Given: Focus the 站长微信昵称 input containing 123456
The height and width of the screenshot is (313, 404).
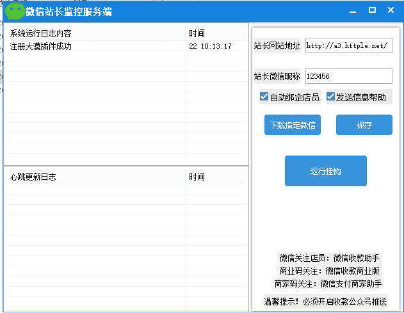Looking at the screenshot, I should click(348, 76).
